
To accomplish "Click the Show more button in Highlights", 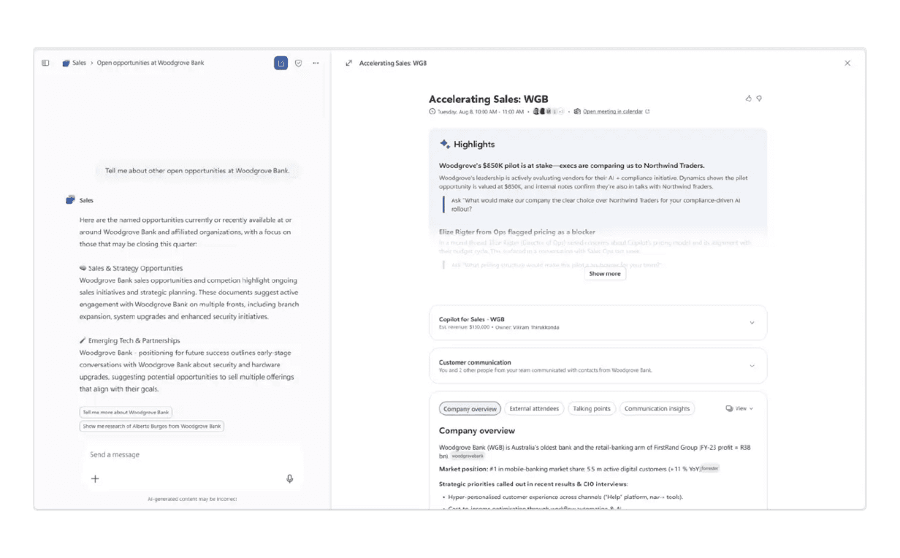I will pos(605,274).
